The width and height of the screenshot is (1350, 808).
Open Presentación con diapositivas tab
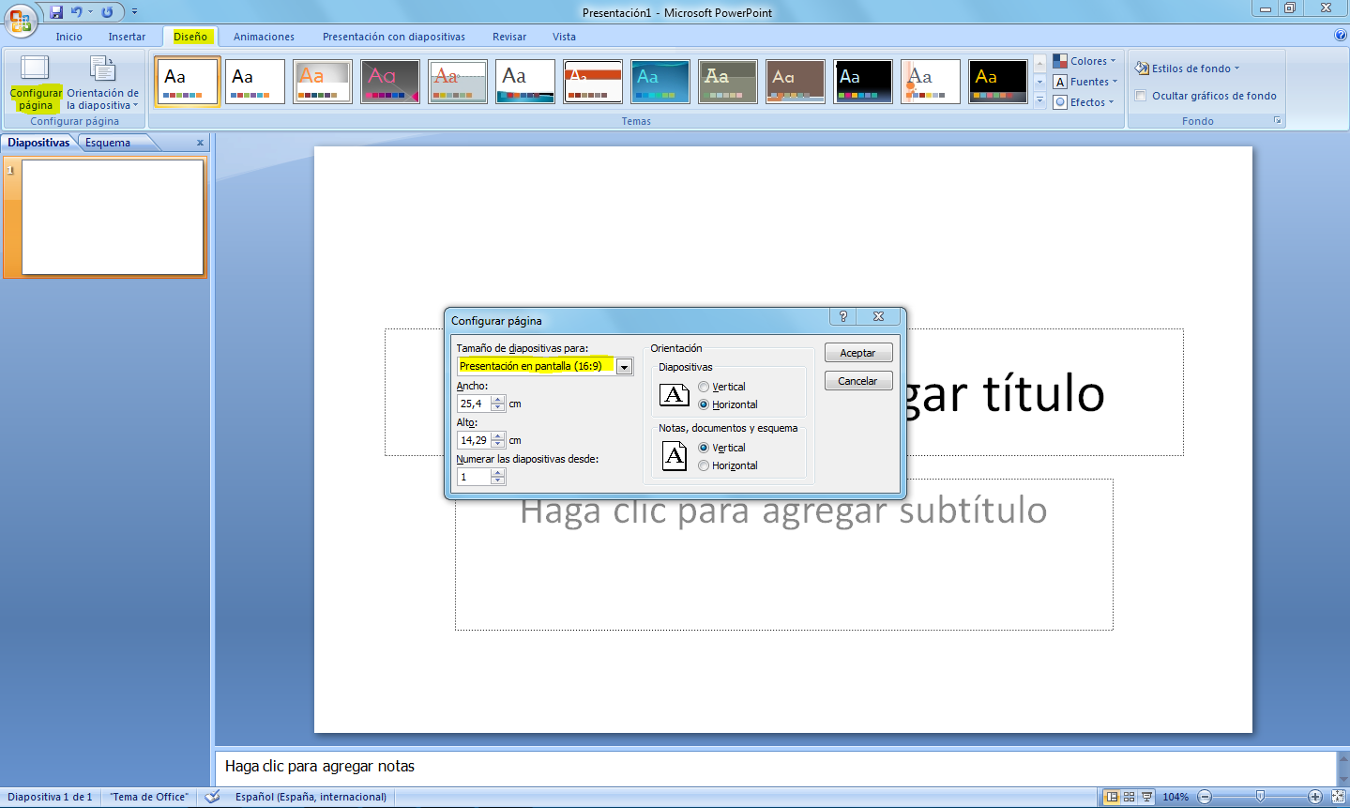click(x=394, y=37)
